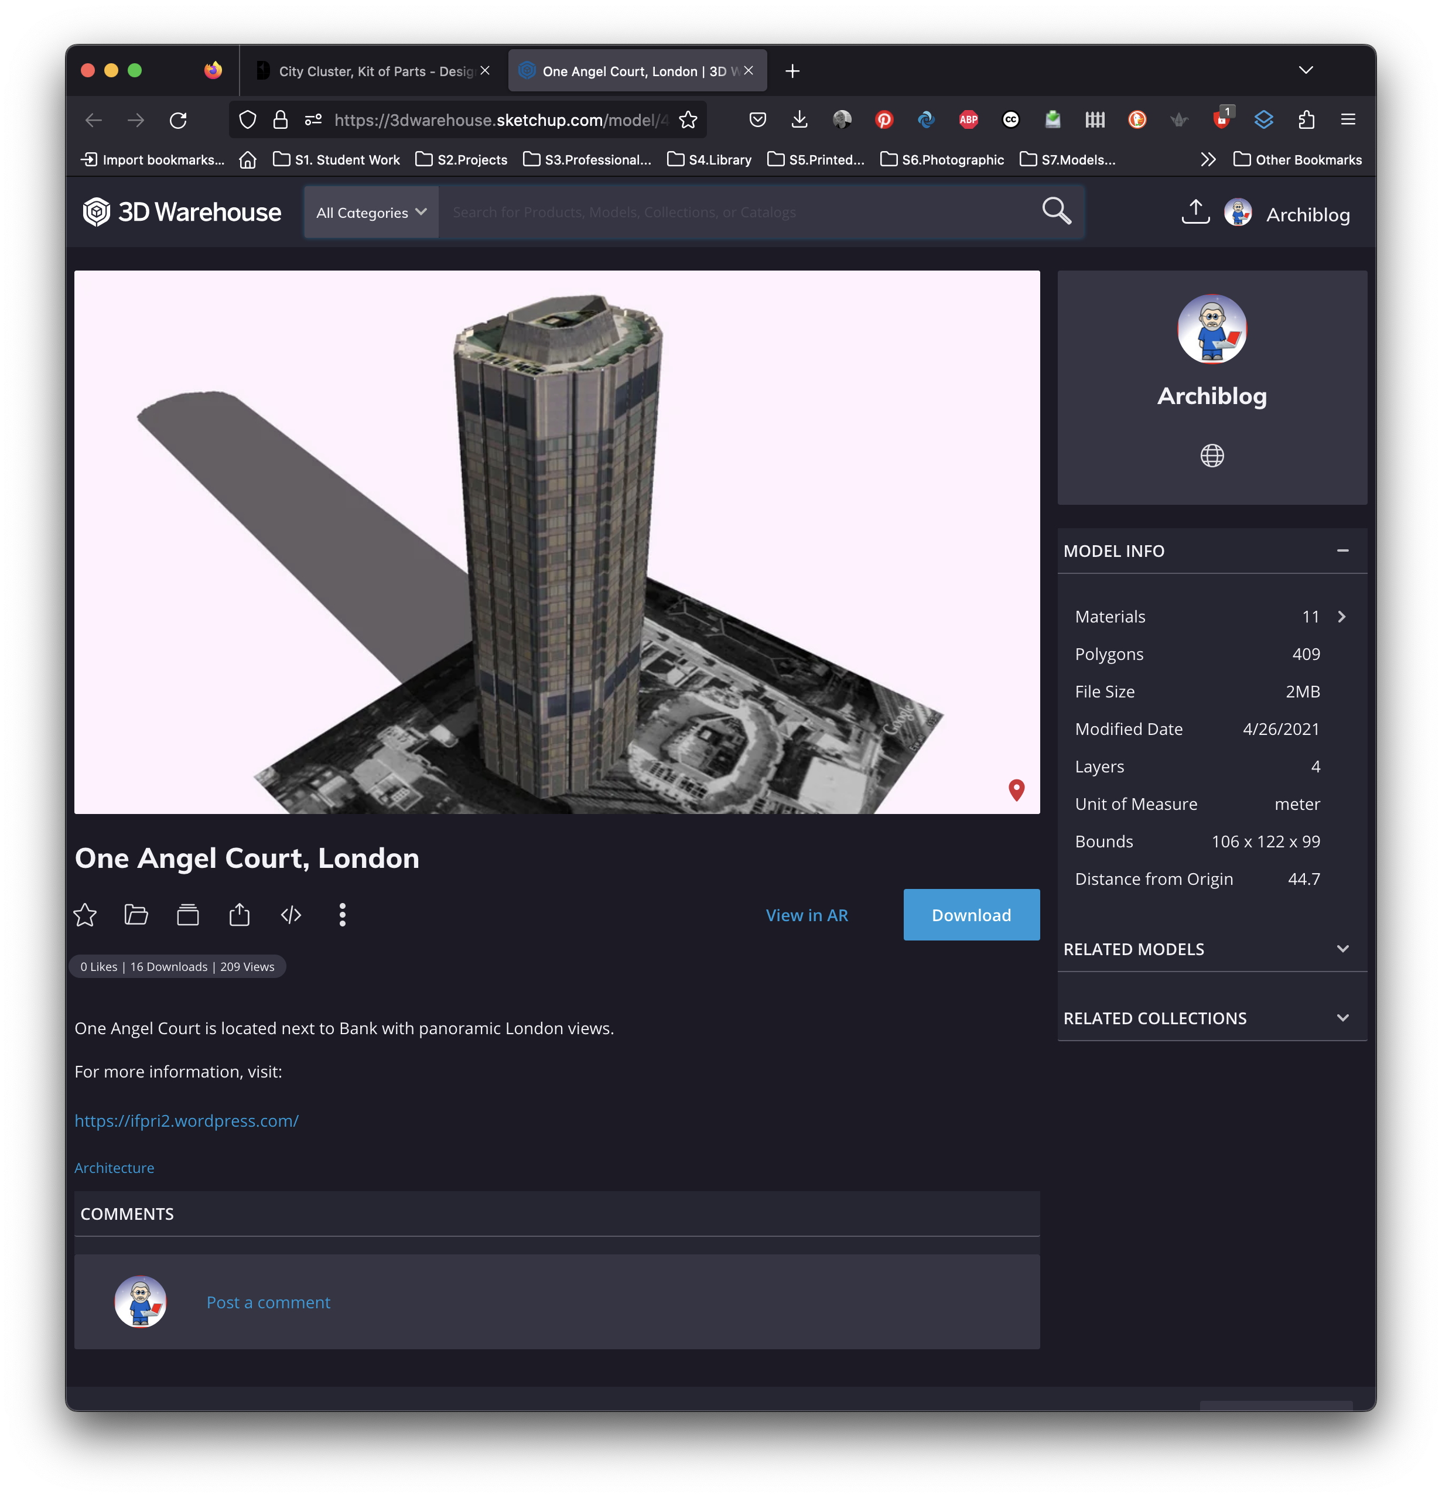
Task: Open the S3.Professional bookmark folder
Action: tap(586, 160)
